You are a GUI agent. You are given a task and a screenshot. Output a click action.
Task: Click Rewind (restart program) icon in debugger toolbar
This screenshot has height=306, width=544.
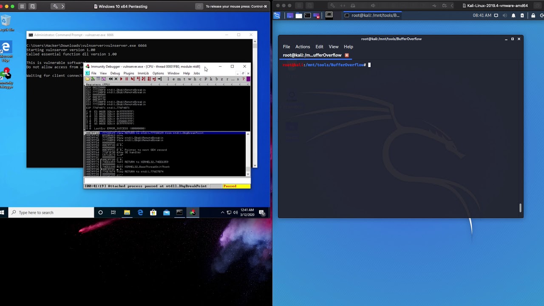point(110,79)
